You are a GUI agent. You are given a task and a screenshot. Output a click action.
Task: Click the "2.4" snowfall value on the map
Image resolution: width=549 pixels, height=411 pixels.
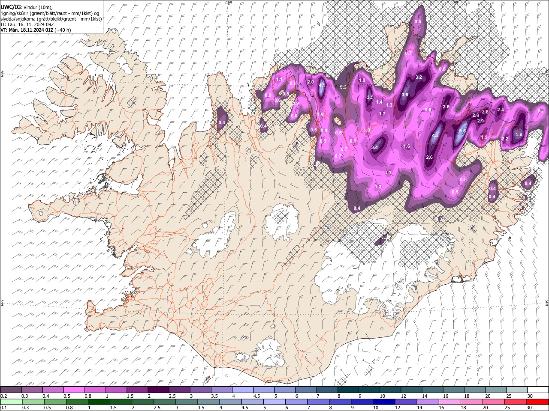tap(500, 110)
